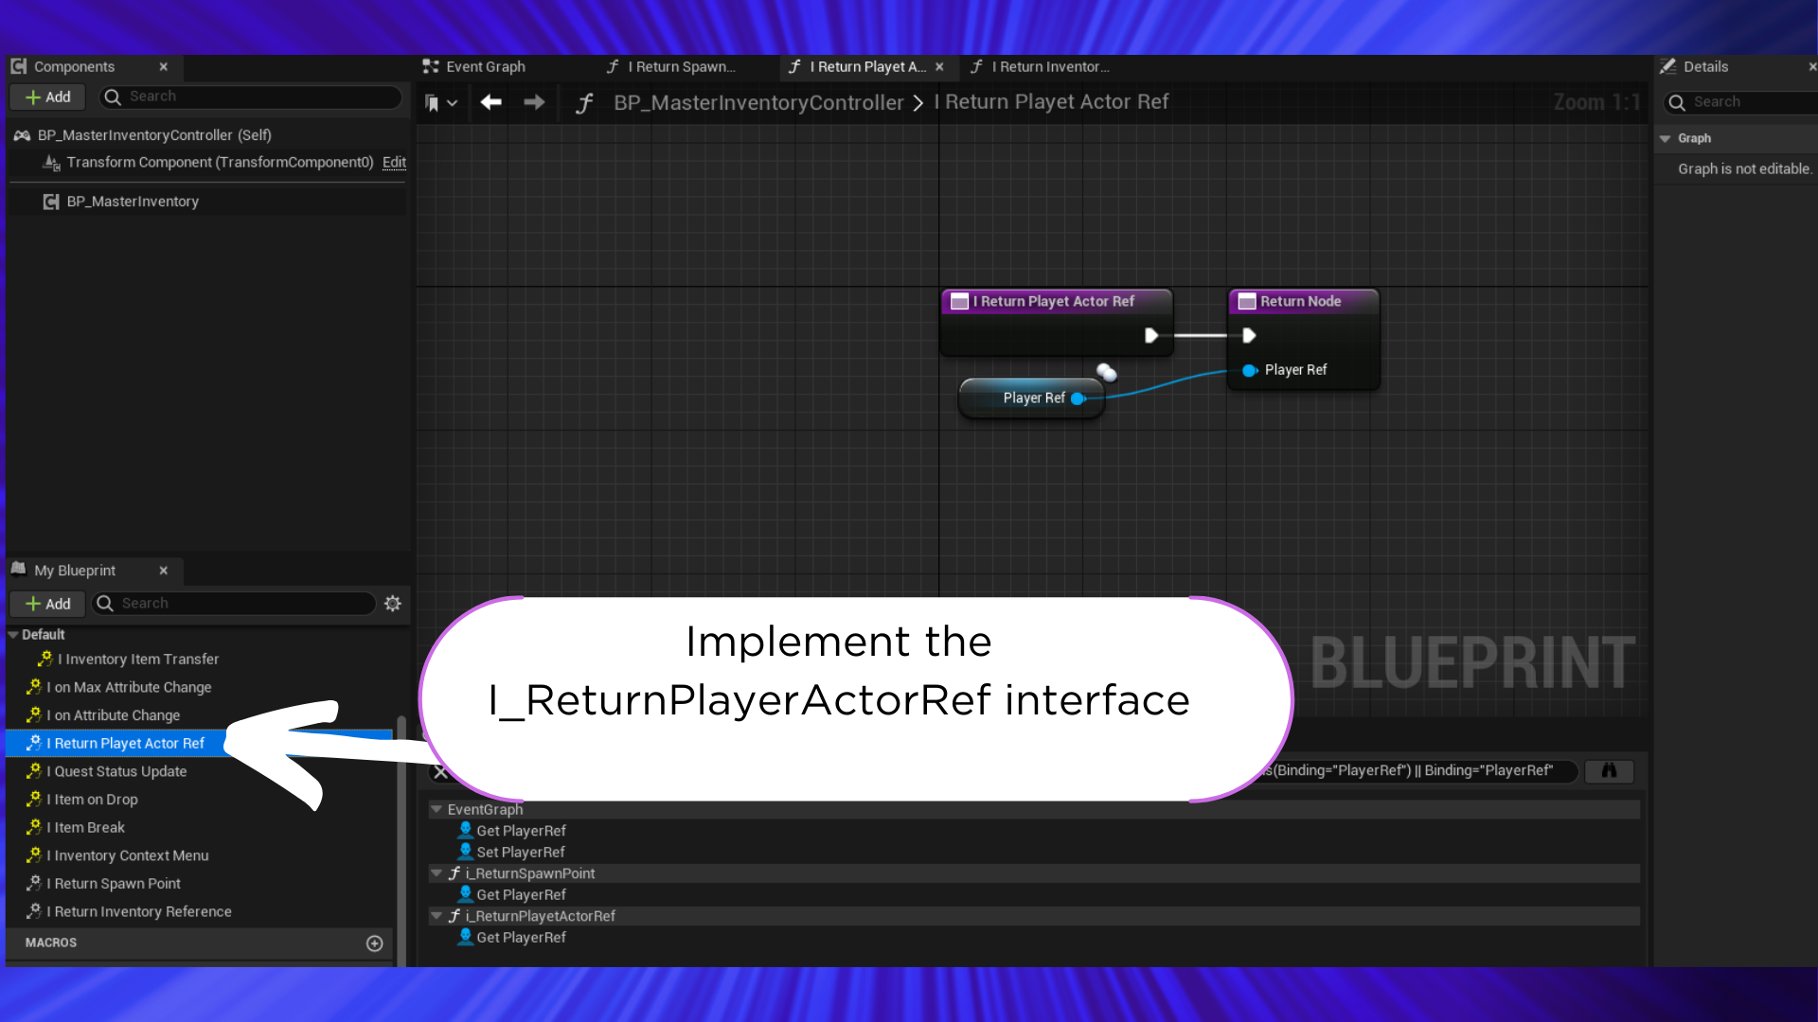Switch to I Return Inventor tab

point(1049,66)
